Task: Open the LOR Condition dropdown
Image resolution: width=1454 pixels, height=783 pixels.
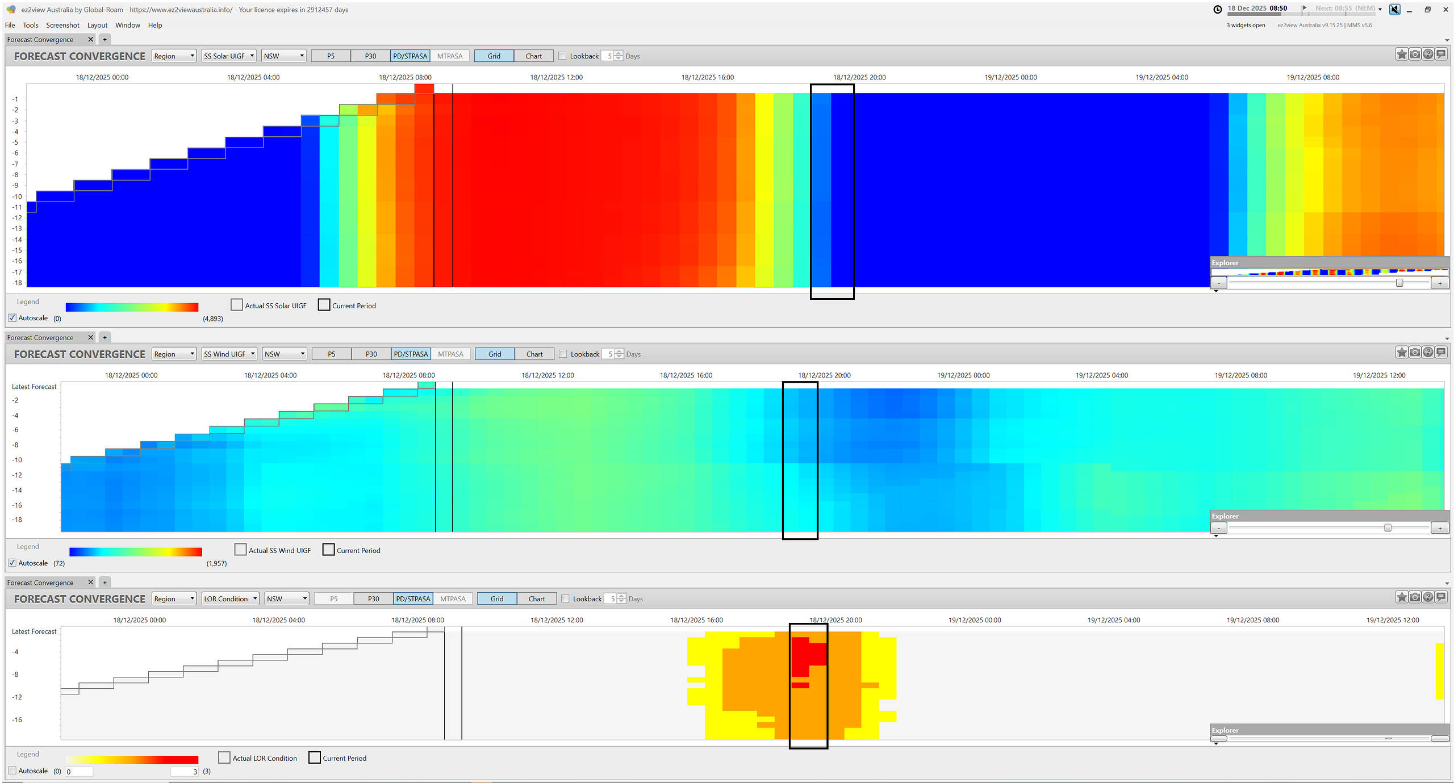Action: 230,598
